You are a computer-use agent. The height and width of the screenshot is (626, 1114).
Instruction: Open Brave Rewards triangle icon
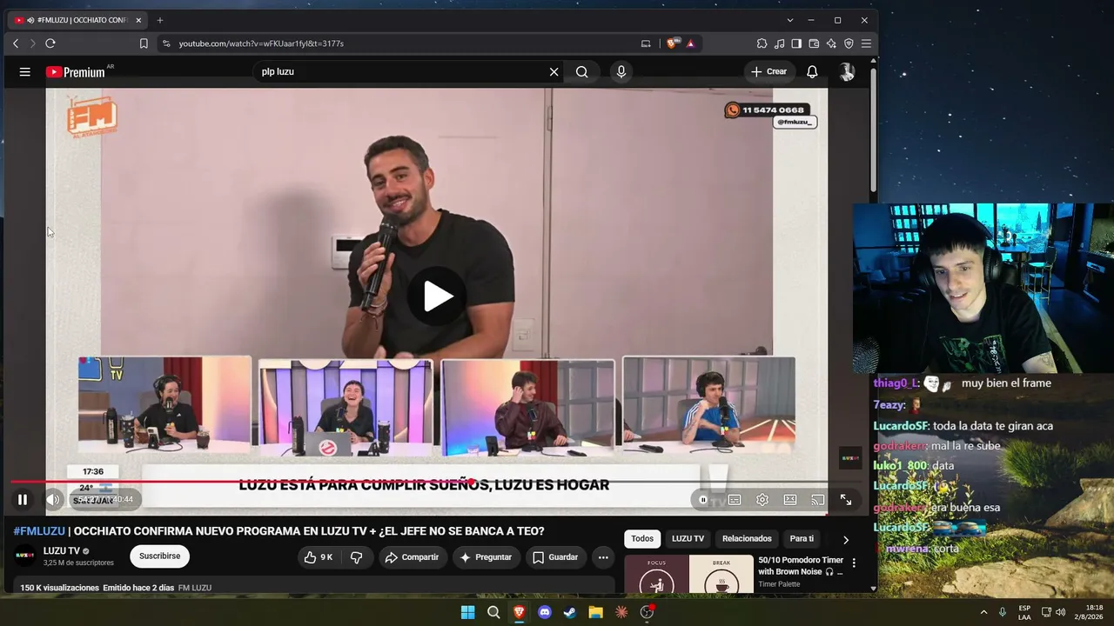[x=690, y=43]
